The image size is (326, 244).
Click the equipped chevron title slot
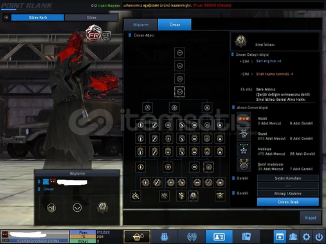[x=77, y=207]
